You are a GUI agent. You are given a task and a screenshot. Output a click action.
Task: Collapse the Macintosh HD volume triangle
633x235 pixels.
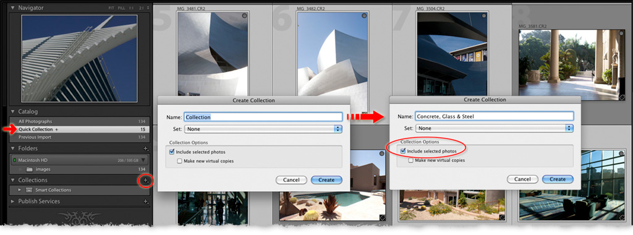[143, 160]
